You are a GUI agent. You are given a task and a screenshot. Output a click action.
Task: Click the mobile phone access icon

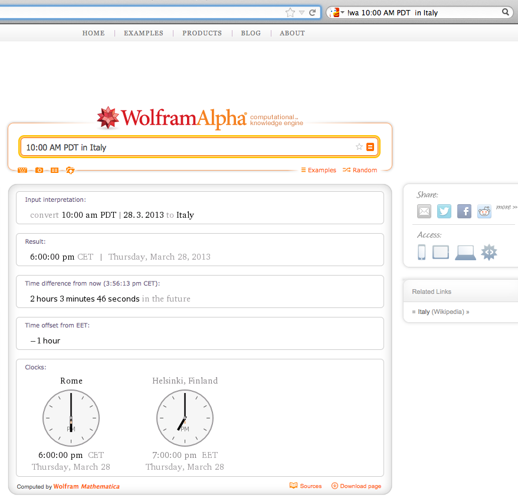click(421, 252)
